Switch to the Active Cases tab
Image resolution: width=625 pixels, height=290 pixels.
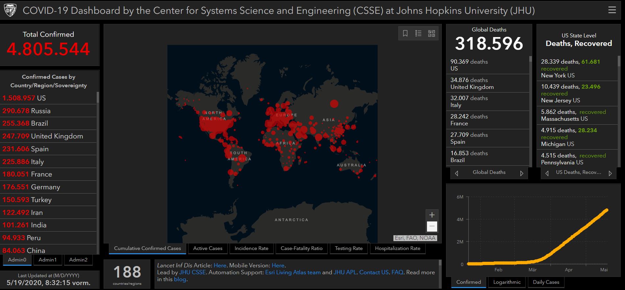coord(208,248)
